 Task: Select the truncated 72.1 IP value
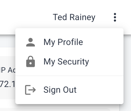(8, 84)
